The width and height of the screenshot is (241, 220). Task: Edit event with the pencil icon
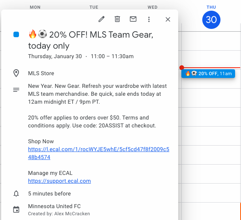[x=102, y=19]
